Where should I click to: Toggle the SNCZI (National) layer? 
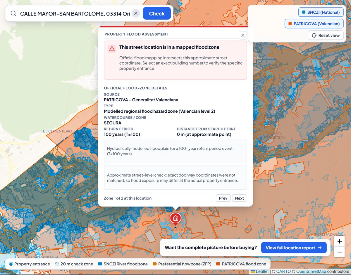321,12
